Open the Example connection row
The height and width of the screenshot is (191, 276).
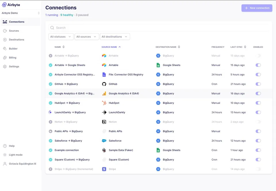[x=159, y=150]
